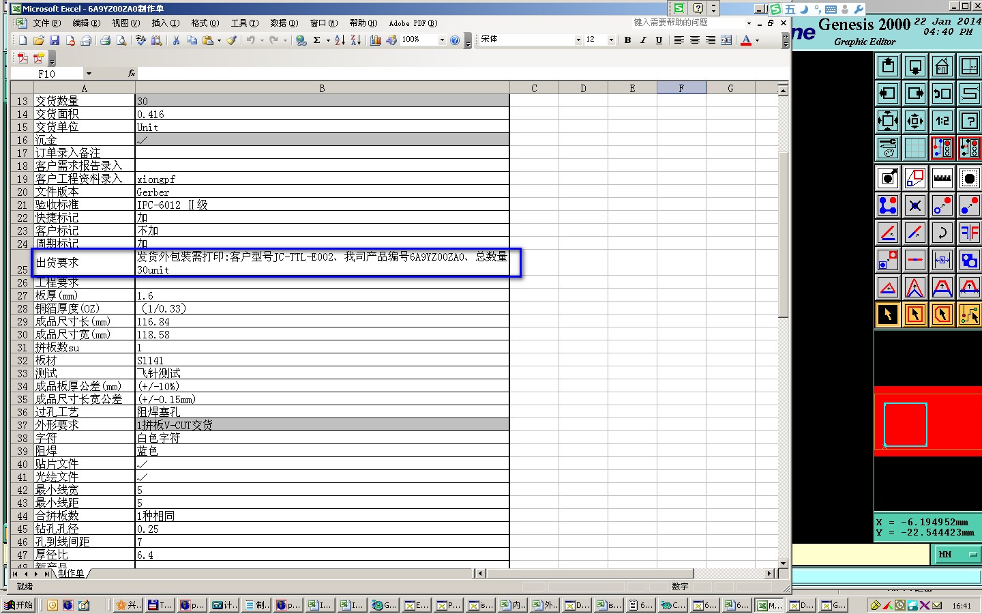The width and height of the screenshot is (982, 614).
Task: Click the Insert Function fx button
Action: (132, 73)
